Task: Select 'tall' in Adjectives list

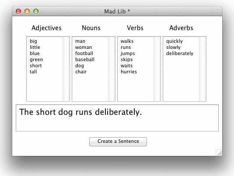Action: [x=33, y=72]
